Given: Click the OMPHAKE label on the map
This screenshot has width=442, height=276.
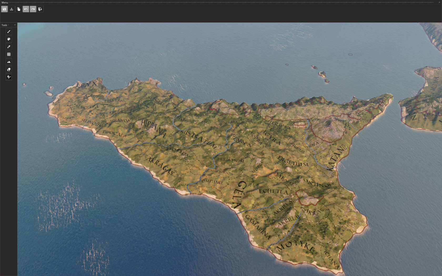Looking at the screenshot, I should (x=213, y=182).
